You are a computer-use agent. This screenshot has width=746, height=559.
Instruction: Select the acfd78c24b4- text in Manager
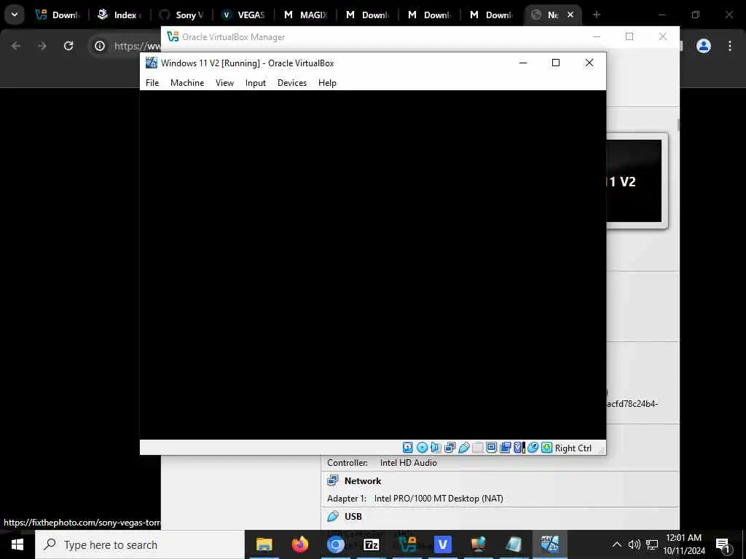click(632, 404)
